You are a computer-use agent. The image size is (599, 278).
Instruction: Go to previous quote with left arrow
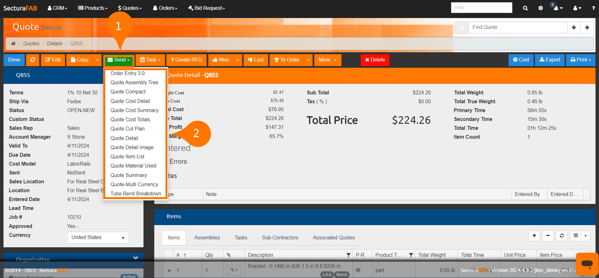[574, 28]
